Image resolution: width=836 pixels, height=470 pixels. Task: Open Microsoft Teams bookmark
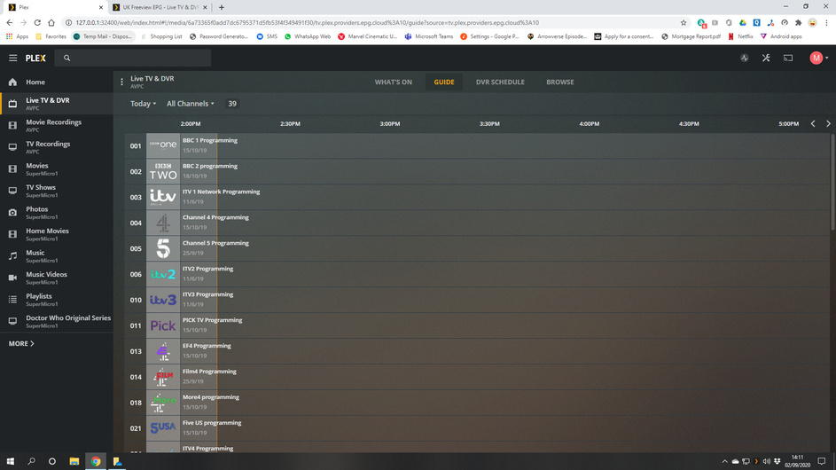click(429, 36)
